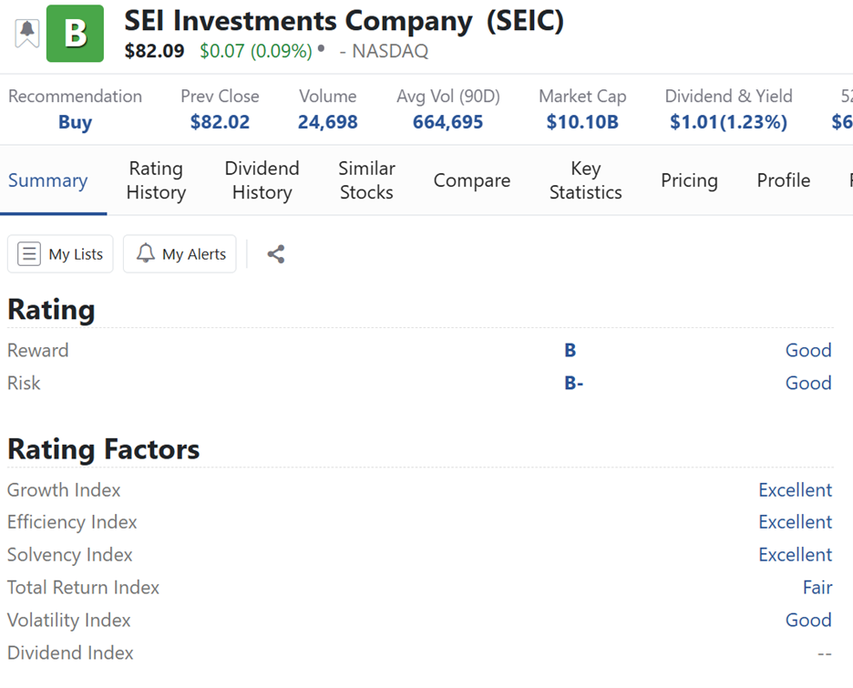Open the Rating History tab
853x688 pixels.
156,180
